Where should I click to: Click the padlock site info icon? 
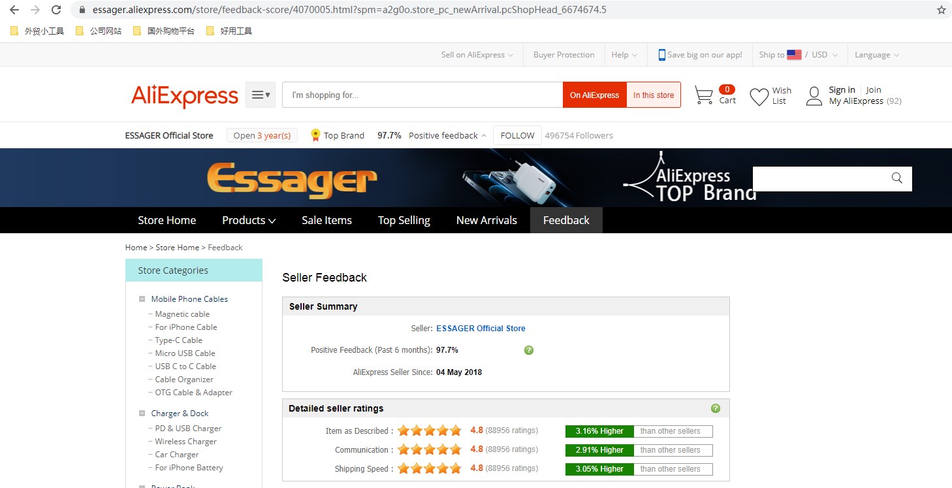pyautogui.click(x=82, y=10)
